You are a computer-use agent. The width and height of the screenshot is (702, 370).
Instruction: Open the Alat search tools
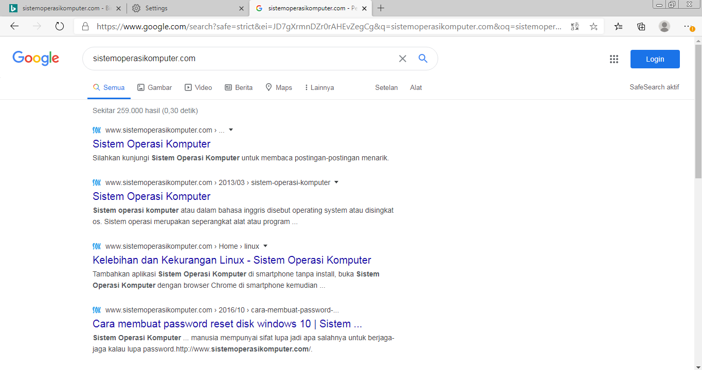pos(416,87)
